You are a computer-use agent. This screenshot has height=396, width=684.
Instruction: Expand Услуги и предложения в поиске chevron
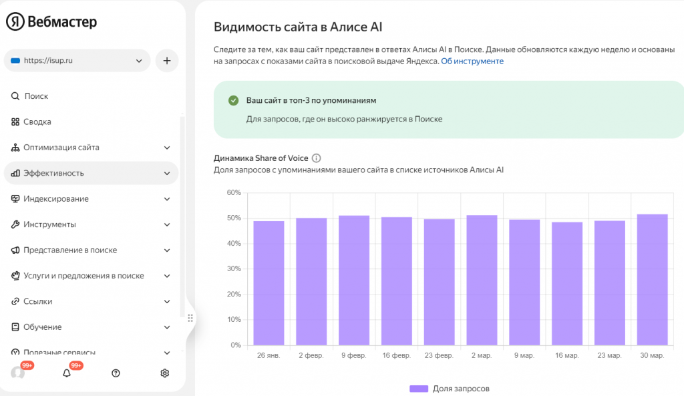pyautogui.click(x=167, y=276)
